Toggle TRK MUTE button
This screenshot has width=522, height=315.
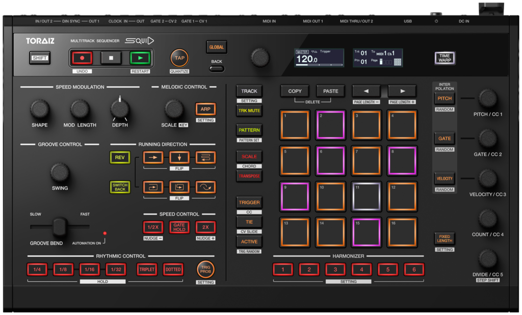click(x=249, y=111)
